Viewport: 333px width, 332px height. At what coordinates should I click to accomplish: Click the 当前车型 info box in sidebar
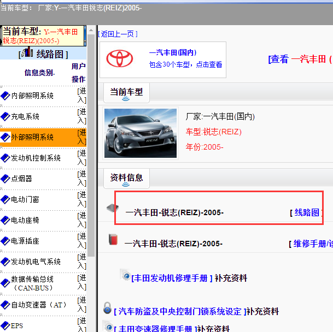pos(43,36)
